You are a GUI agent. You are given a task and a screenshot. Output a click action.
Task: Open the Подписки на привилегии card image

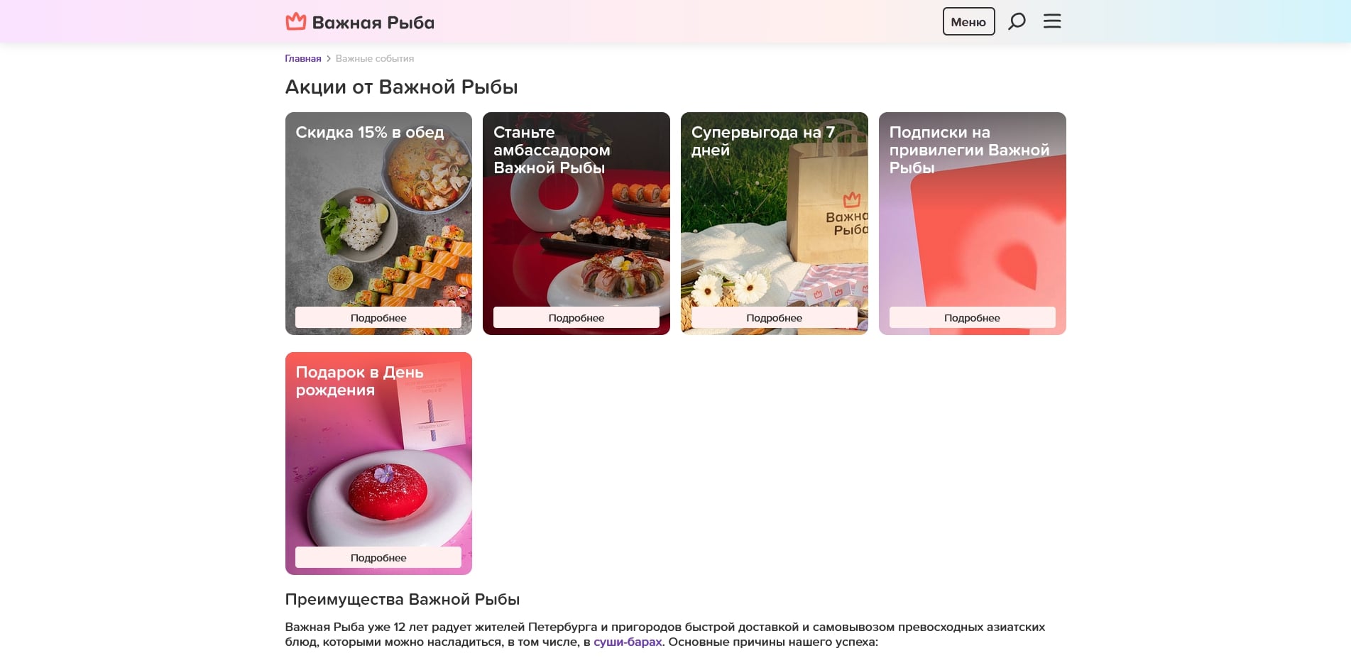973,224
